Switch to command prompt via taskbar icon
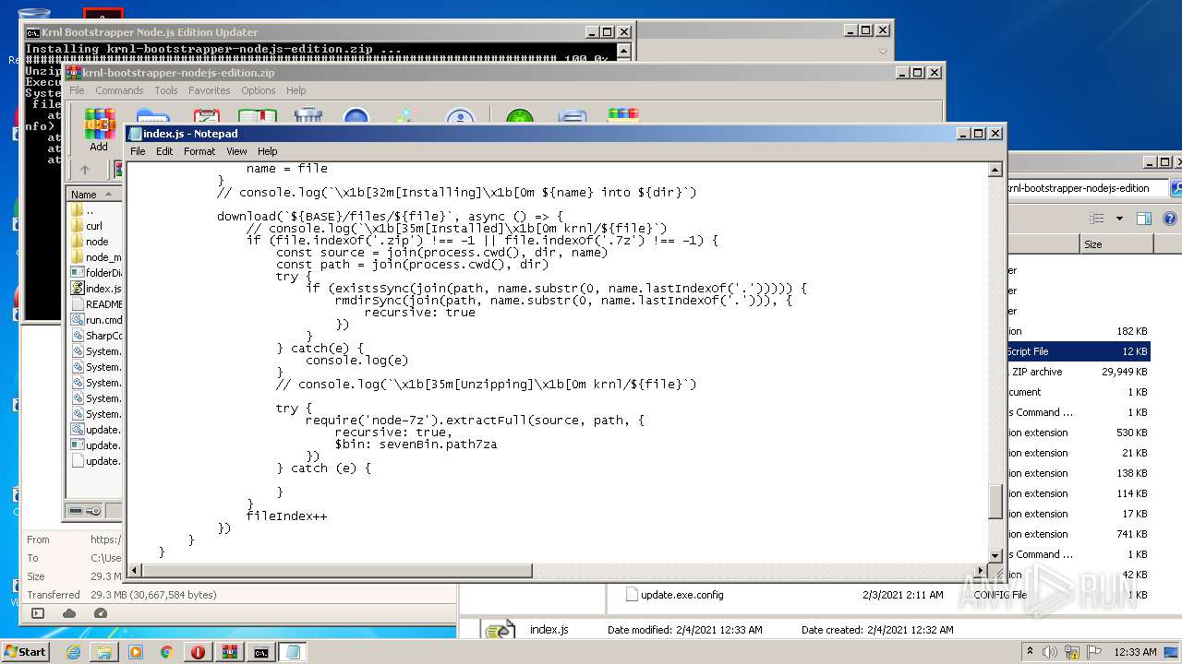Viewport: 1182px width, 664px height. pos(261,652)
